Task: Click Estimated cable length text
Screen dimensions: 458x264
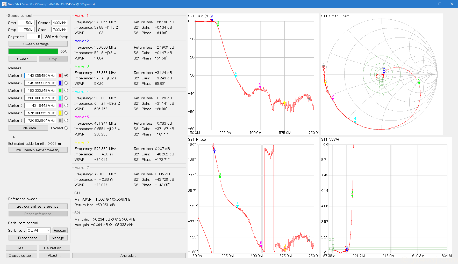Action: point(34,144)
